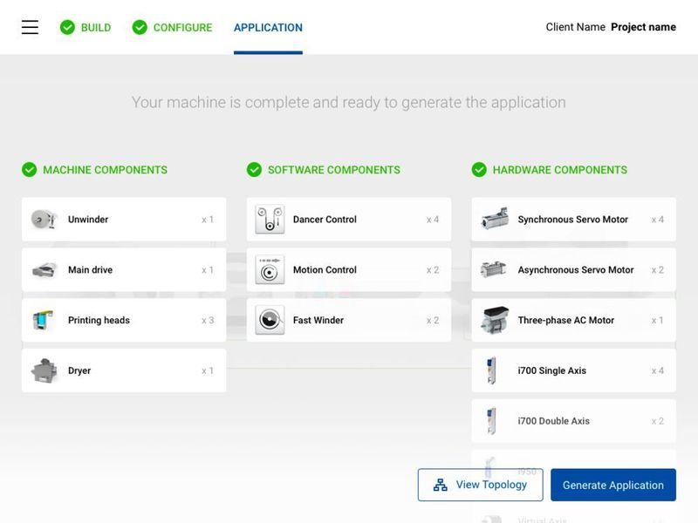
Task: Click the Machine Components green checkmark
Action: click(x=29, y=170)
